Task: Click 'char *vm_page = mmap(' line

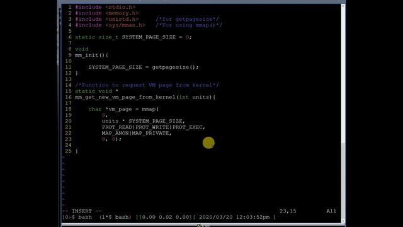Action: point(123,109)
